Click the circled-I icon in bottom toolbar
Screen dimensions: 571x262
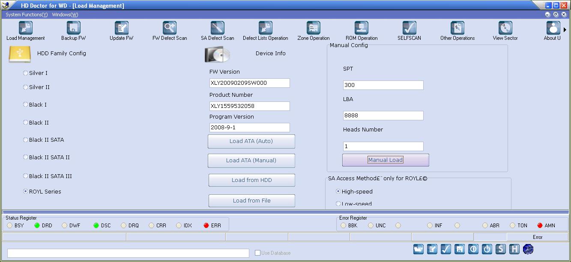point(473,249)
